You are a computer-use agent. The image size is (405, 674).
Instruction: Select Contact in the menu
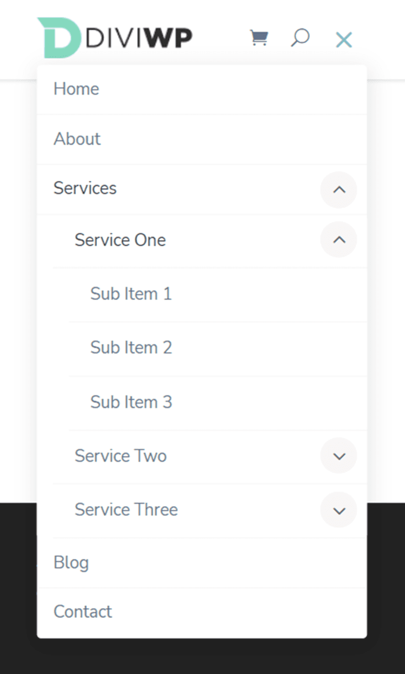click(x=82, y=611)
